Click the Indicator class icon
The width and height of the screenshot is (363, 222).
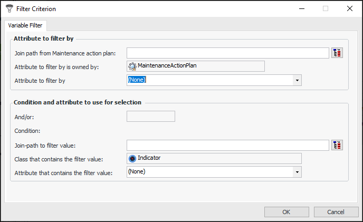[132, 158]
